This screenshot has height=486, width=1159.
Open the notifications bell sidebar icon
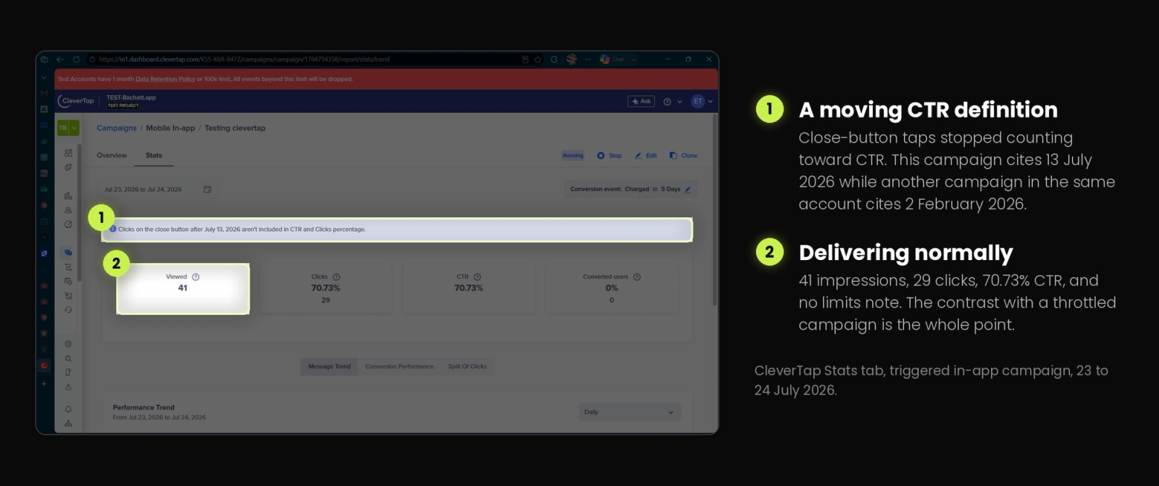pos(68,409)
